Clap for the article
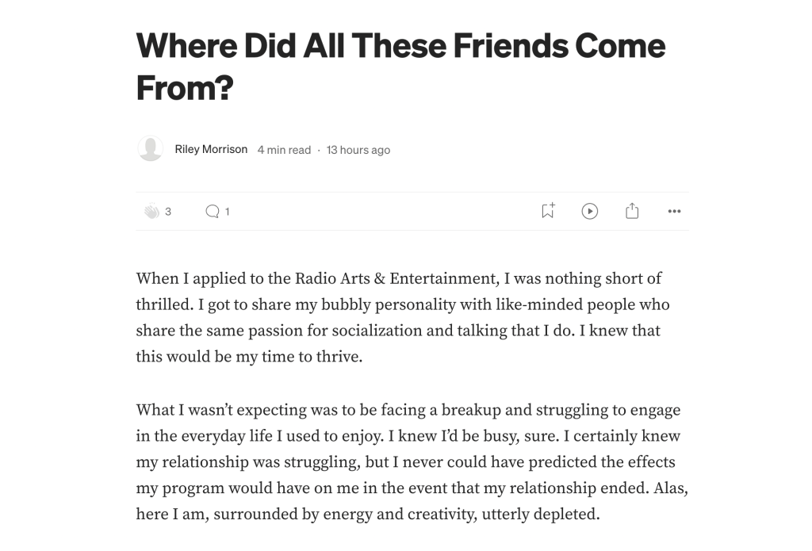The image size is (812, 551). 151,212
